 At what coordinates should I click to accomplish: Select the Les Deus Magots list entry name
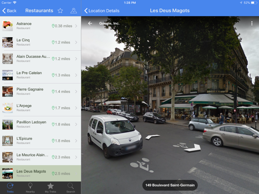pos(31,171)
